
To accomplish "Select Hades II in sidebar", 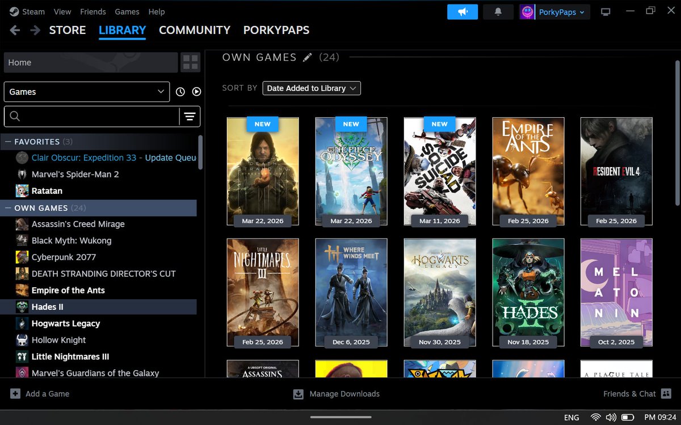I will tap(98, 307).
